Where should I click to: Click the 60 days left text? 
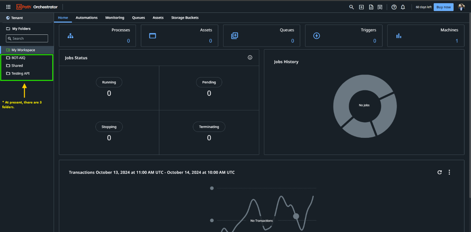point(424,7)
